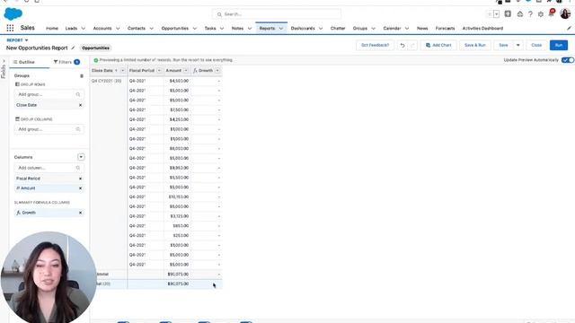Open the Tasks tab
This screenshot has width=575, height=323.
(x=210, y=28)
